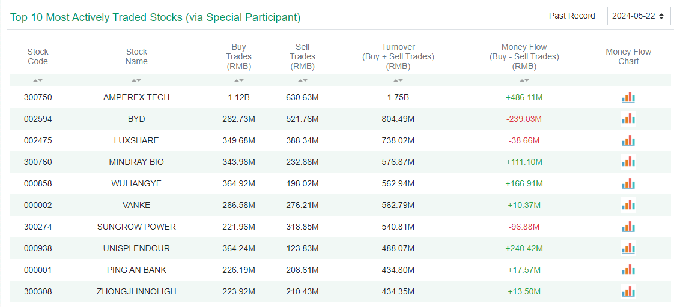Image resolution: width=677 pixels, height=307 pixels.
Task: Click the AMPEREX TECH stock name
Action: coord(136,98)
